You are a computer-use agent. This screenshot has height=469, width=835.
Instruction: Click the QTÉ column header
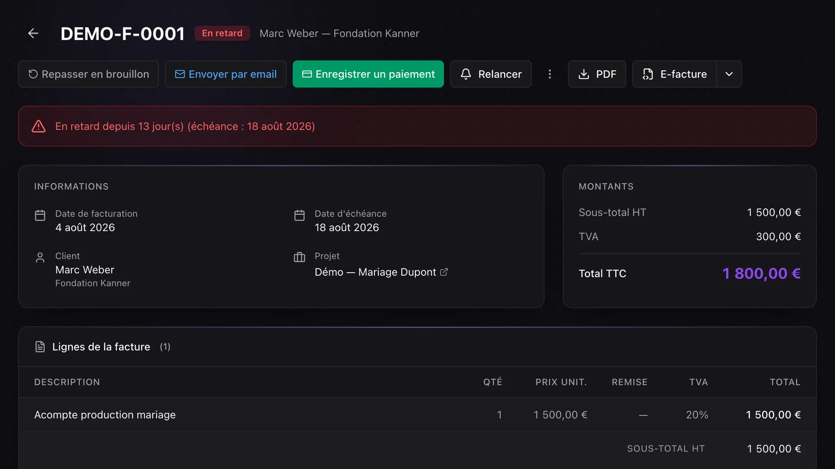(493, 382)
